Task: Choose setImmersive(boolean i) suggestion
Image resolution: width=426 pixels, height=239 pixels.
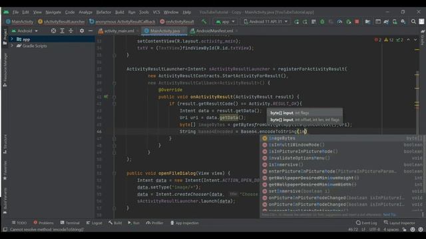Action: 342,191
